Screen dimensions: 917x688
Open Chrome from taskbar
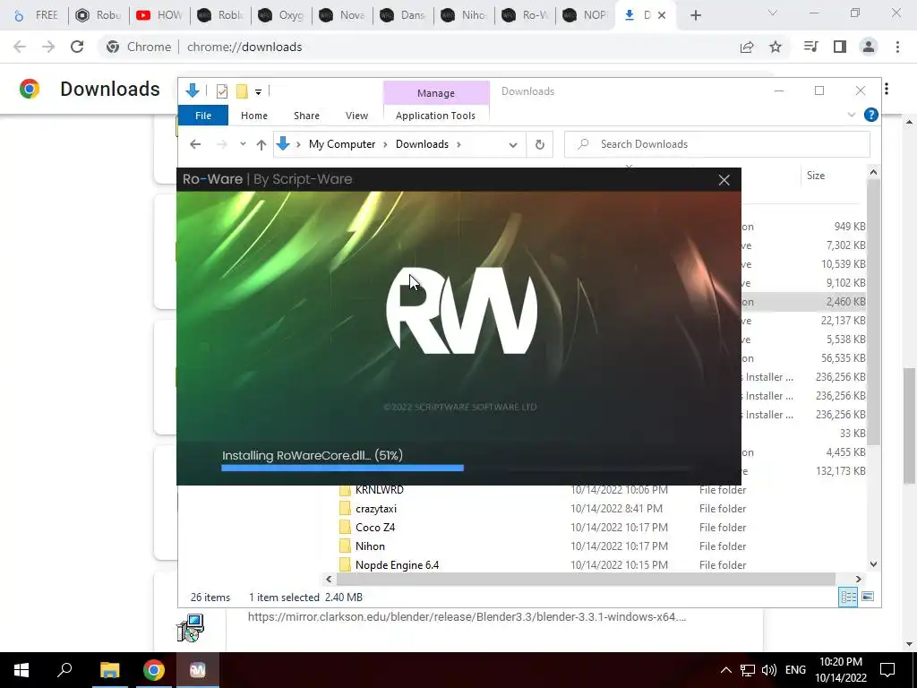(x=154, y=670)
